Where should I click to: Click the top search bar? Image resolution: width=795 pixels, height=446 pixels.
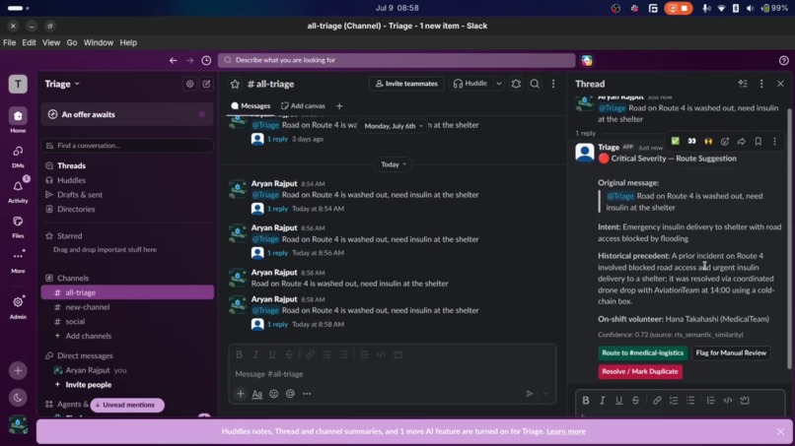pyautogui.click(x=397, y=60)
